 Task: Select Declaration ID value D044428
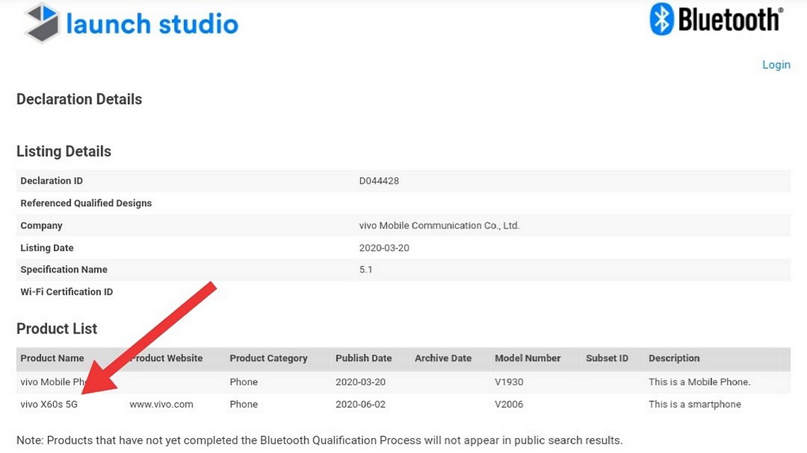[379, 181]
